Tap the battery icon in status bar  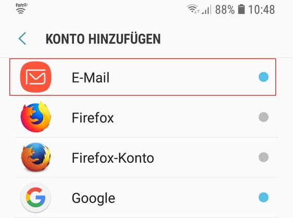pyautogui.click(x=241, y=9)
